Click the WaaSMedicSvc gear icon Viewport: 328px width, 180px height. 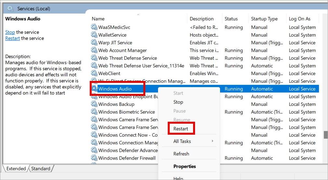pyautogui.click(x=94, y=27)
